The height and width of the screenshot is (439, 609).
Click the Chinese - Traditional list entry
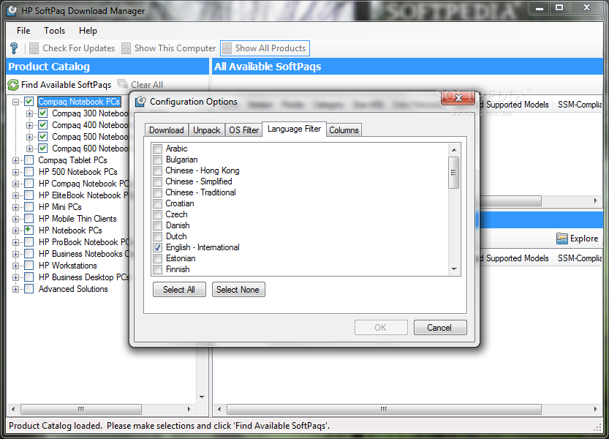200,192
